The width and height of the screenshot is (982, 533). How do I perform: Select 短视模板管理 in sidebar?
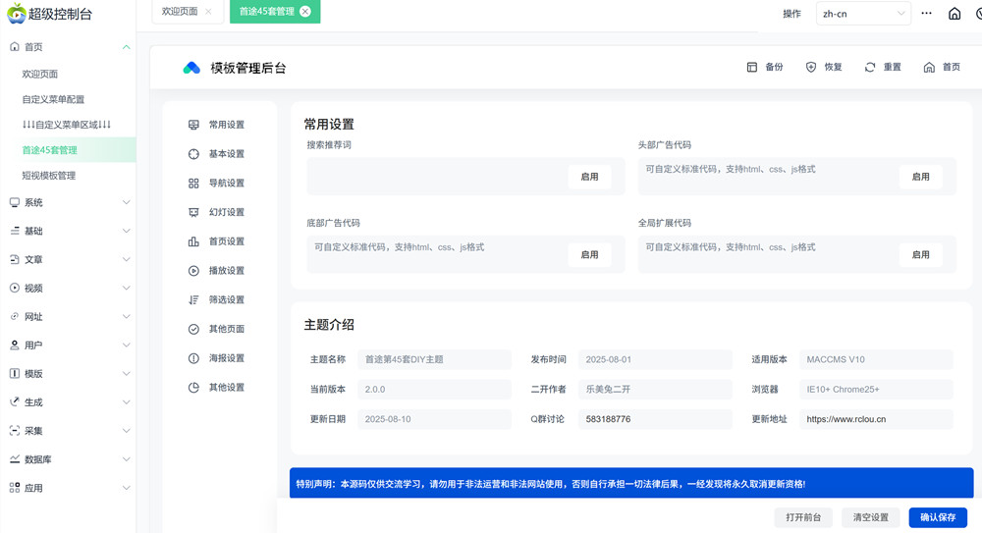[49, 176]
